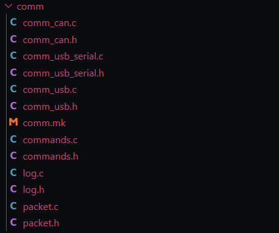Image resolution: width=279 pixels, height=233 pixels.
Task: Select commands.h in explorer
Action: tap(50, 157)
